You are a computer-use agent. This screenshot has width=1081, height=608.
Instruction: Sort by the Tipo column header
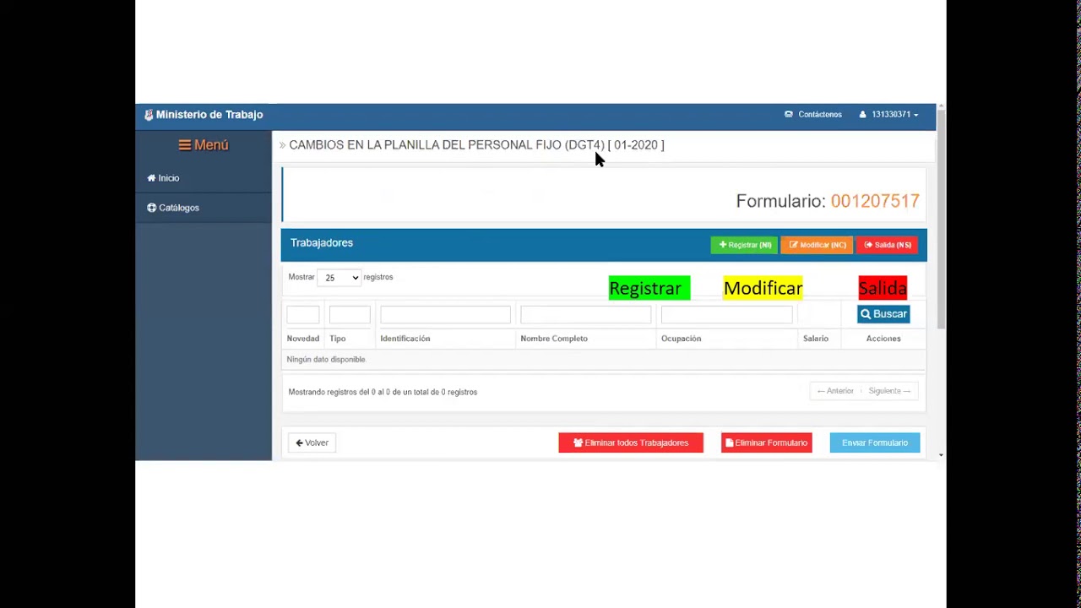[338, 339]
